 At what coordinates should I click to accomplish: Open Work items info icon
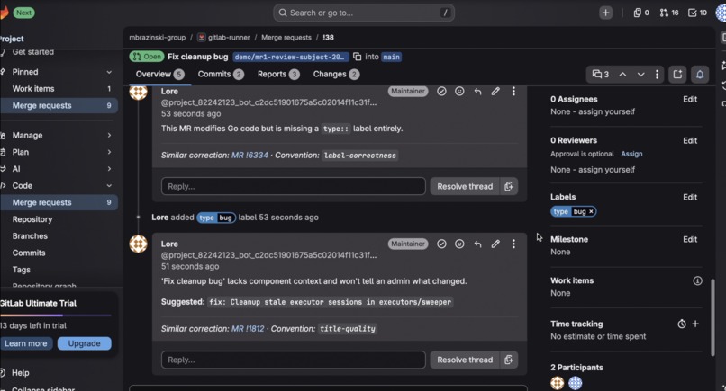click(x=697, y=280)
